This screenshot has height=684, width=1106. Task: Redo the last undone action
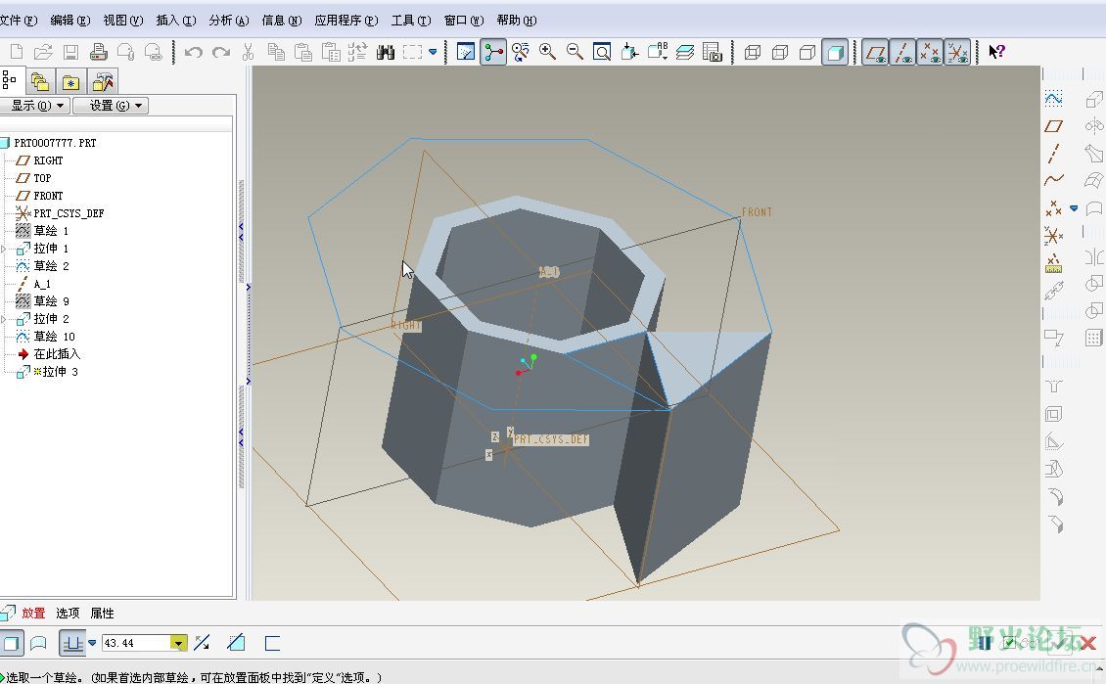pyautogui.click(x=221, y=52)
